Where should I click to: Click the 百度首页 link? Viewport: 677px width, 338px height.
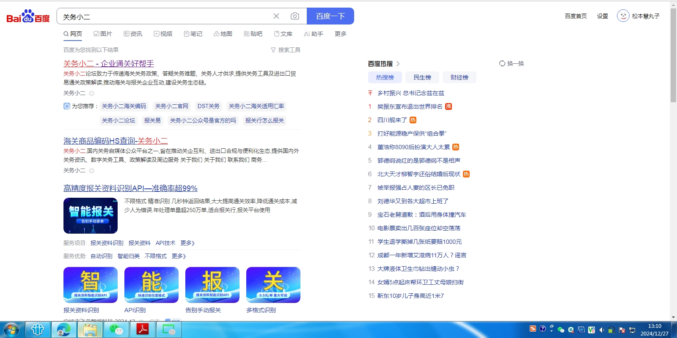pyautogui.click(x=576, y=16)
